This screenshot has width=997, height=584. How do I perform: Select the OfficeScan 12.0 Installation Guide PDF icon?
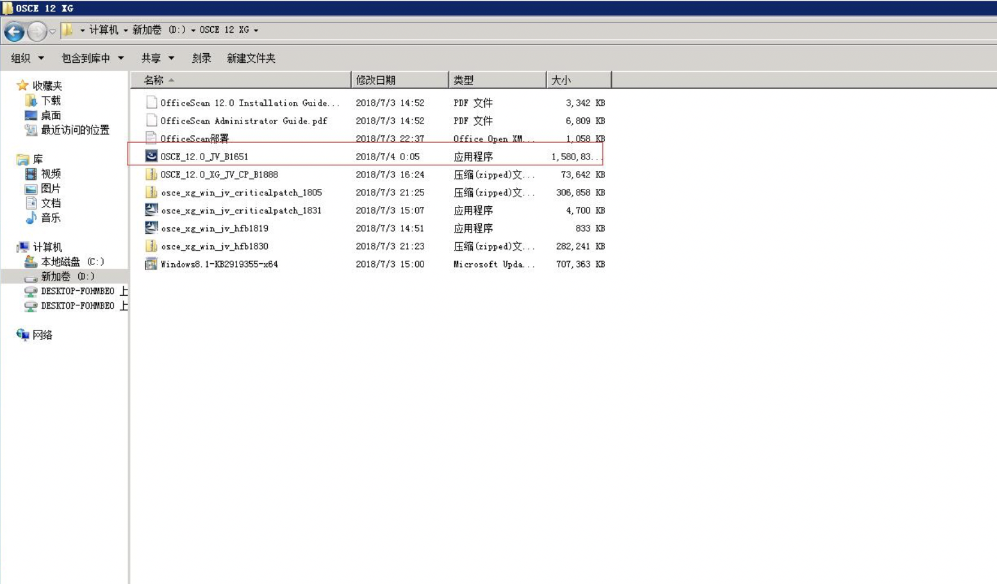click(x=151, y=102)
